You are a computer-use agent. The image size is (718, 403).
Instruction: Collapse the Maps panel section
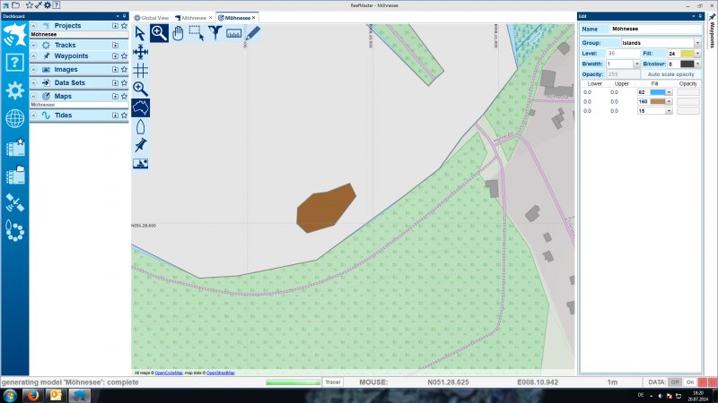pyautogui.click(x=34, y=96)
